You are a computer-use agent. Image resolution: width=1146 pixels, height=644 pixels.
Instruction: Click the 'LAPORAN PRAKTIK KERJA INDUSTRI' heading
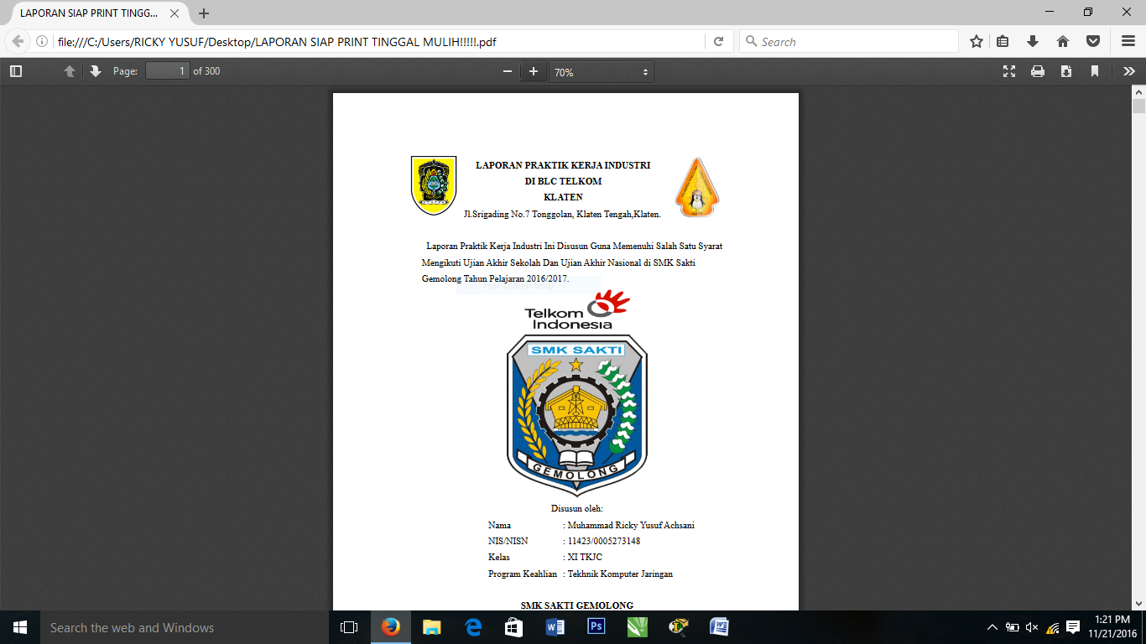[563, 165]
